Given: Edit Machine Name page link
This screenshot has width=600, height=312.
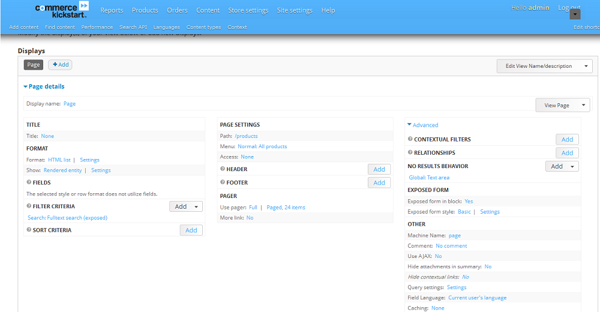Looking at the screenshot, I should (455, 235).
